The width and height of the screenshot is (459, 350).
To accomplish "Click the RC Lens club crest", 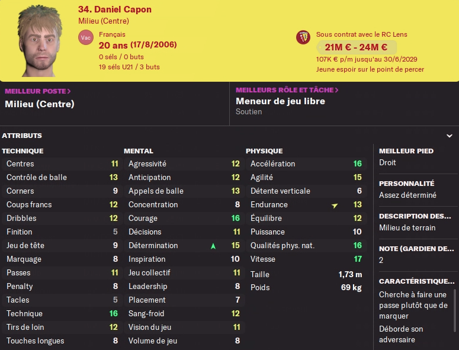I will coord(303,37).
